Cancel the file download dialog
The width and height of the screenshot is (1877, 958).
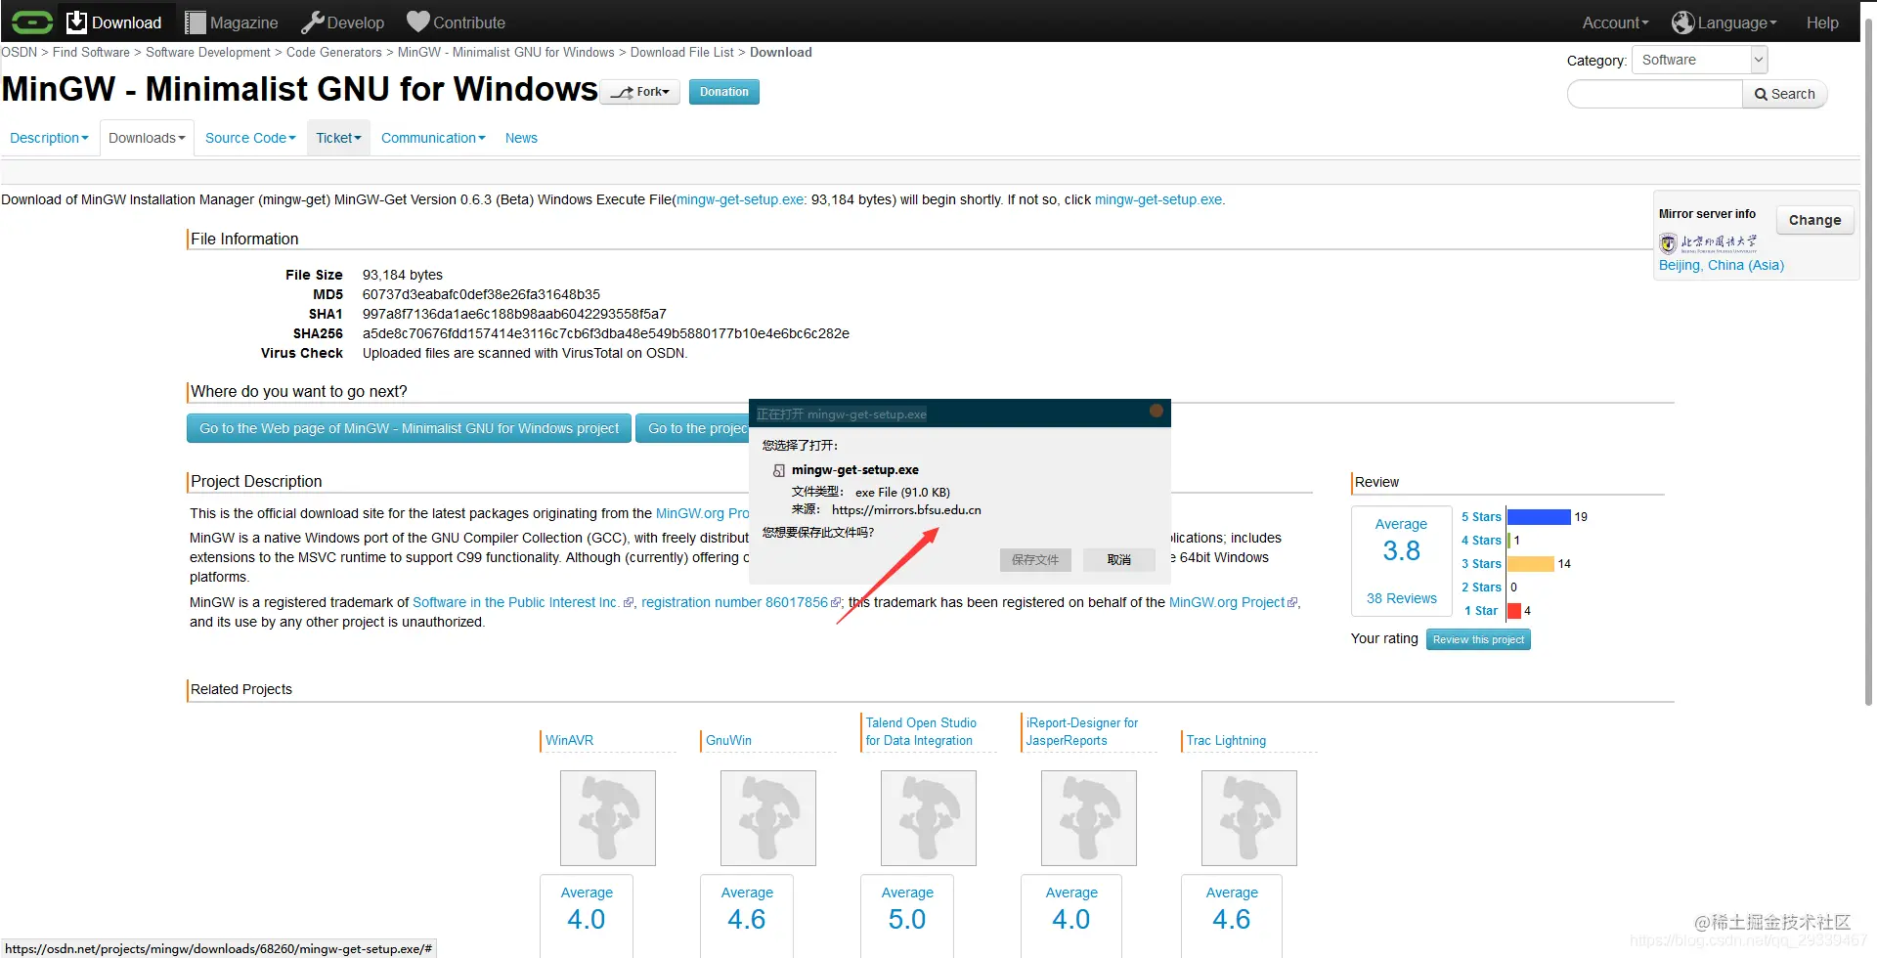[x=1119, y=560]
